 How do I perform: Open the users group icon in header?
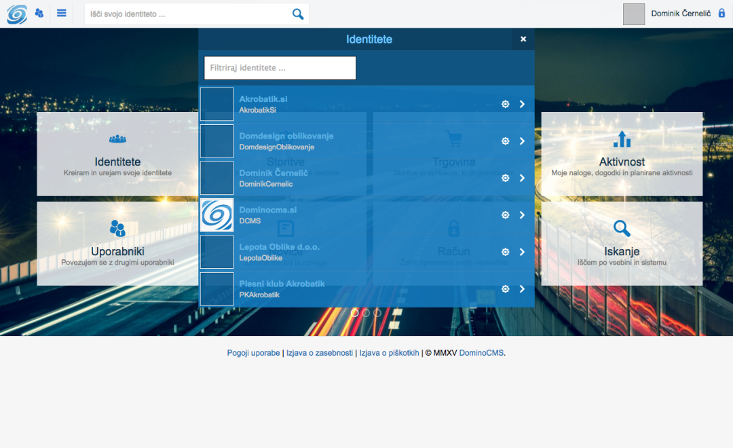39,13
